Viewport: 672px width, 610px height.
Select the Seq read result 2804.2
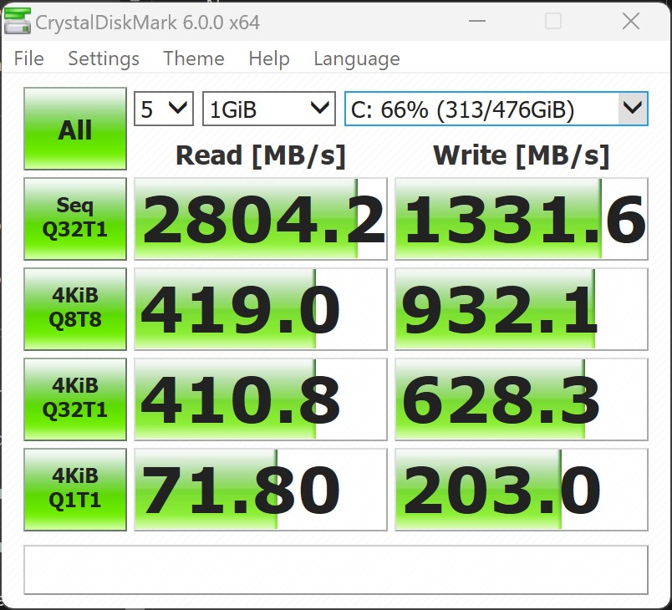point(261,219)
